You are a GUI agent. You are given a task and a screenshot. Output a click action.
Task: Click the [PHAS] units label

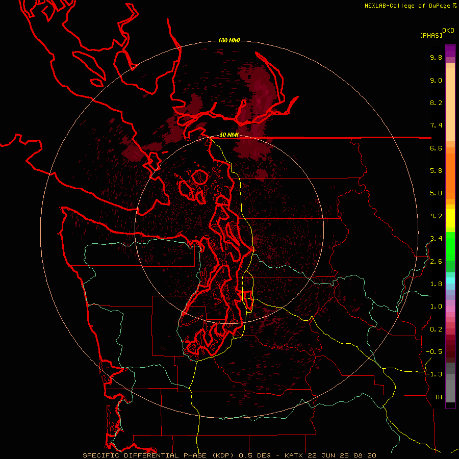tap(431, 36)
